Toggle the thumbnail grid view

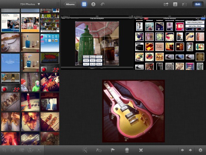click(x=84, y=4)
